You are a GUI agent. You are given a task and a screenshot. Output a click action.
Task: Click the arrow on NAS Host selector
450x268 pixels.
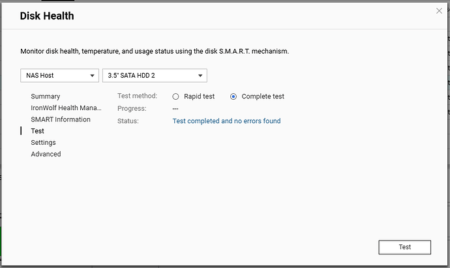[91, 76]
